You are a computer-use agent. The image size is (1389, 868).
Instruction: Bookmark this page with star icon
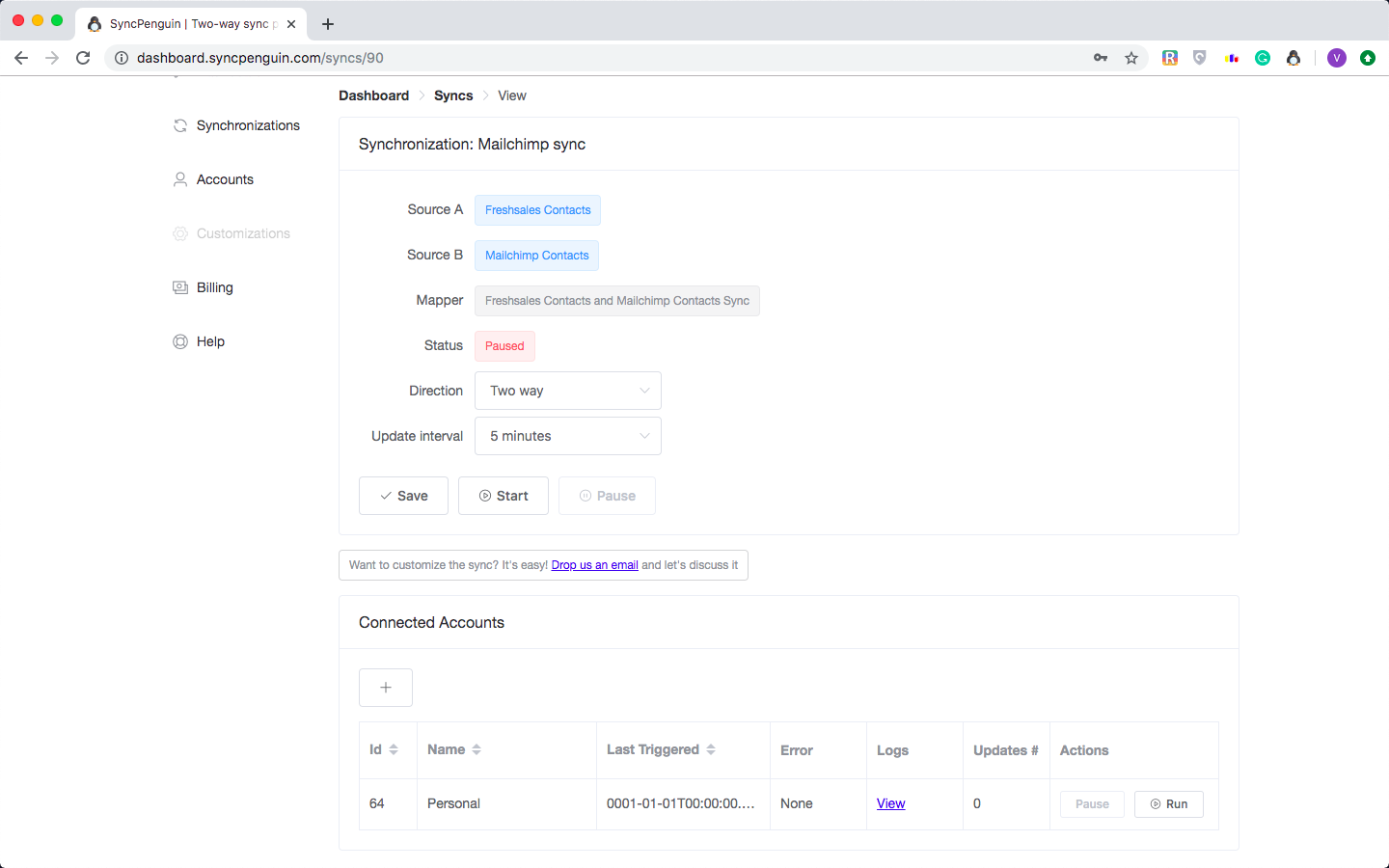pyautogui.click(x=1131, y=58)
